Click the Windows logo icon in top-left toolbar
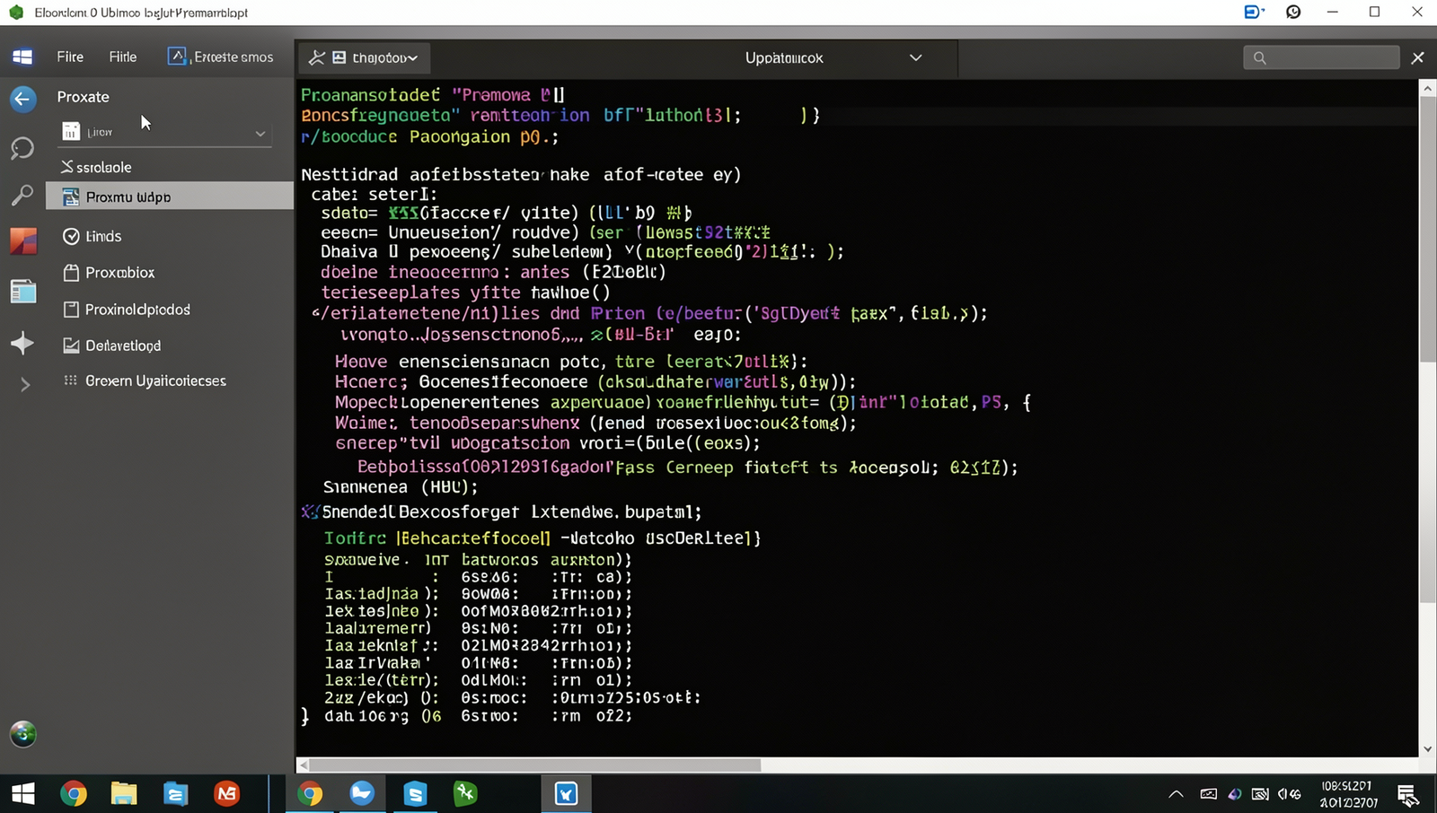The height and width of the screenshot is (813, 1437). [22, 57]
